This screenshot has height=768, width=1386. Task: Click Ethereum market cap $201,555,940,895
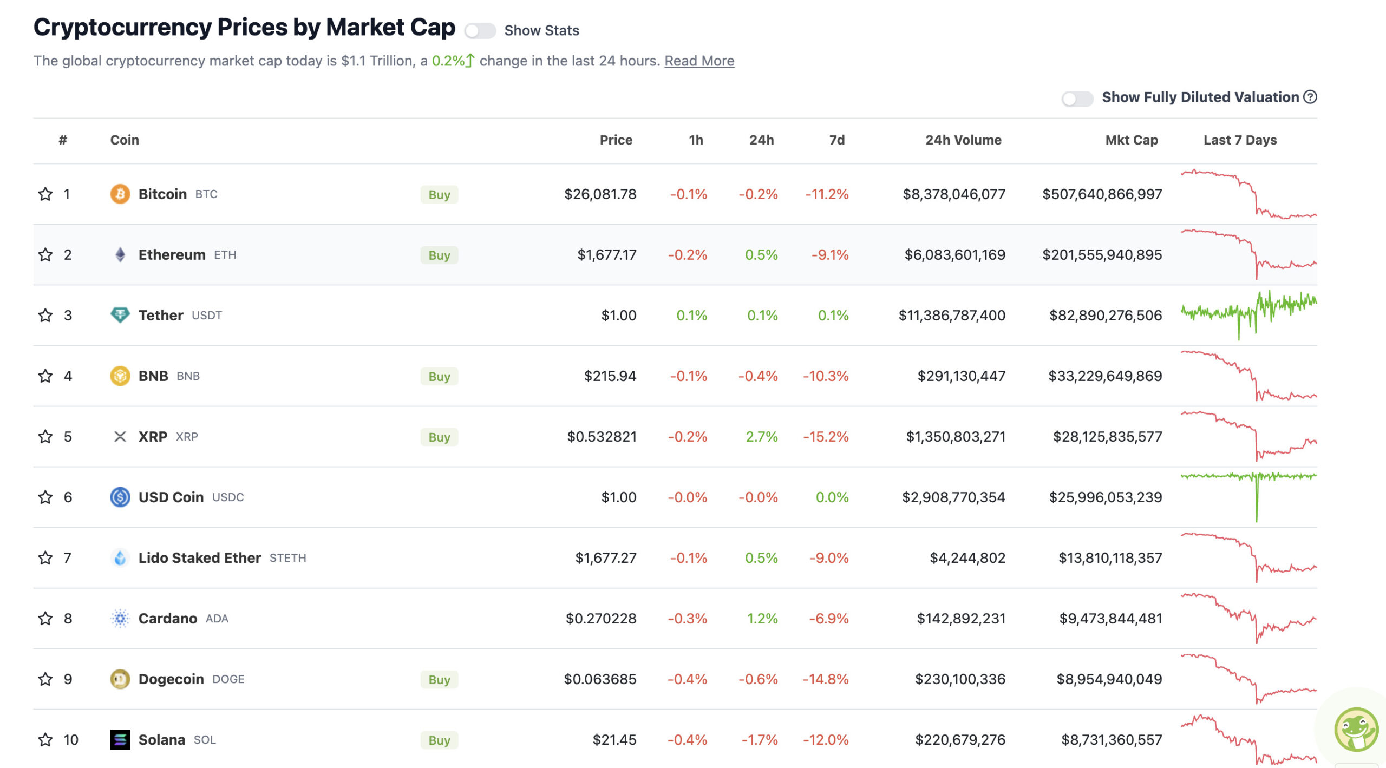coord(1102,254)
